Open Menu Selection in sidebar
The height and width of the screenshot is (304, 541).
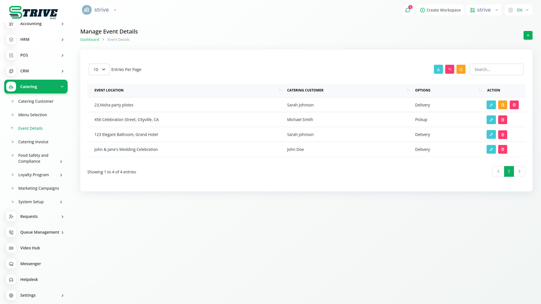click(33, 115)
